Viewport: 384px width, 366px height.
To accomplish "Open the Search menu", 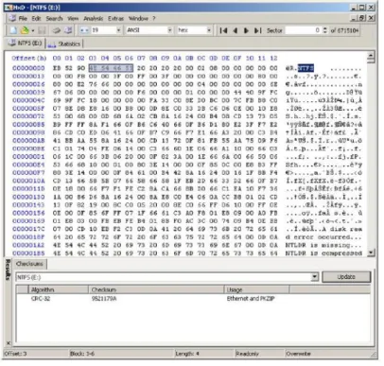I will pos(54,19).
